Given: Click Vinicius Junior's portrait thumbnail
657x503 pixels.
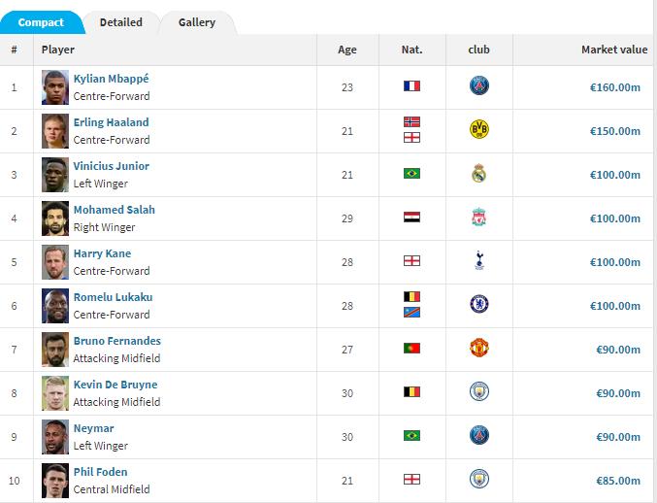Looking at the screenshot, I should 55,175.
